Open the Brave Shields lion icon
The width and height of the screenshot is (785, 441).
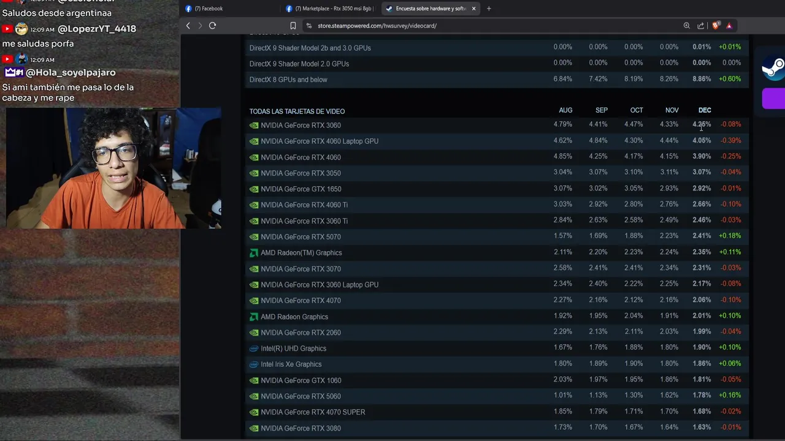[716, 26]
